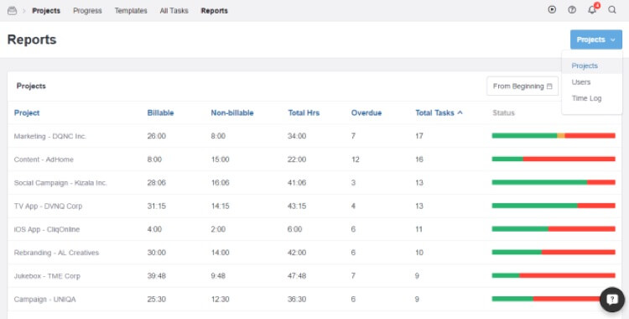629x319 pixels.
Task: Sort by Overdue column header
Action: pos(366,112)
